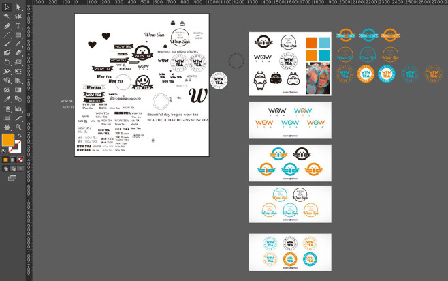The image size is (448, 281).
Task: Click the horizontal ruler at top
Action: tap(240, 2)
